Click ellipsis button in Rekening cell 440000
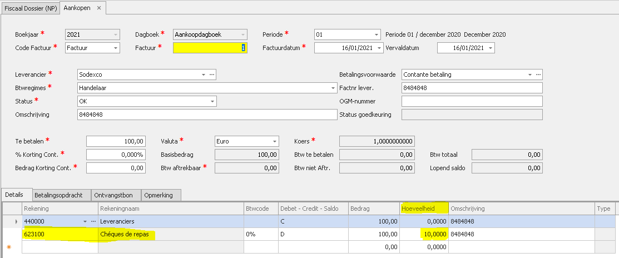The height and width of the screenshot is (258, 619). point(93,222)
